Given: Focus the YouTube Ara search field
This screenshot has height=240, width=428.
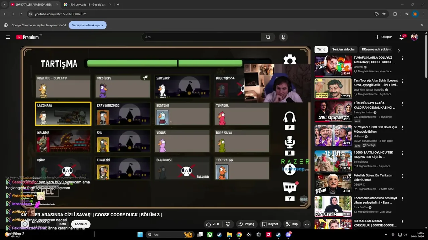Looking at the screenshot, I should pyautogui.click(x=201, y=37).
